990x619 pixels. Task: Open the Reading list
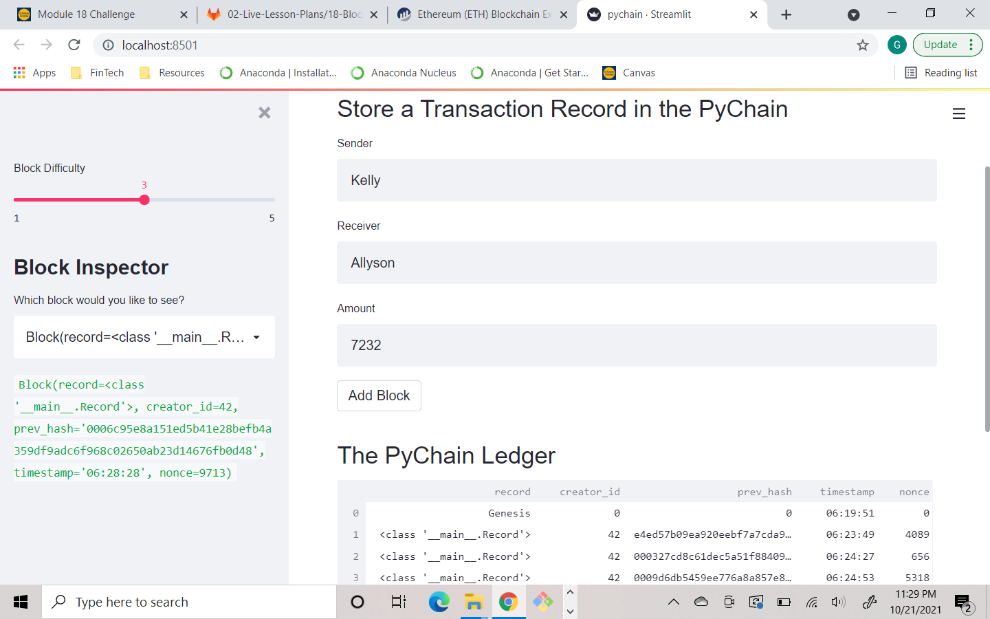point(941,73)
